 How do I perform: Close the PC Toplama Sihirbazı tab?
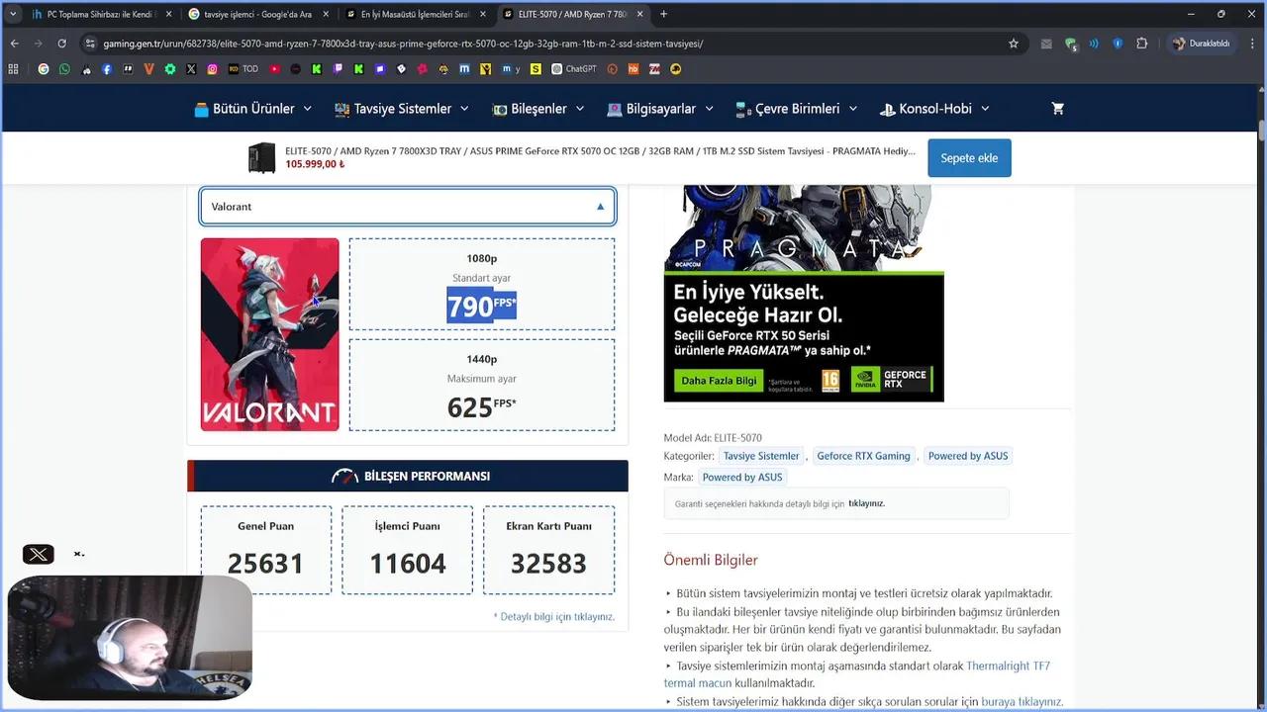coord(168,14)
